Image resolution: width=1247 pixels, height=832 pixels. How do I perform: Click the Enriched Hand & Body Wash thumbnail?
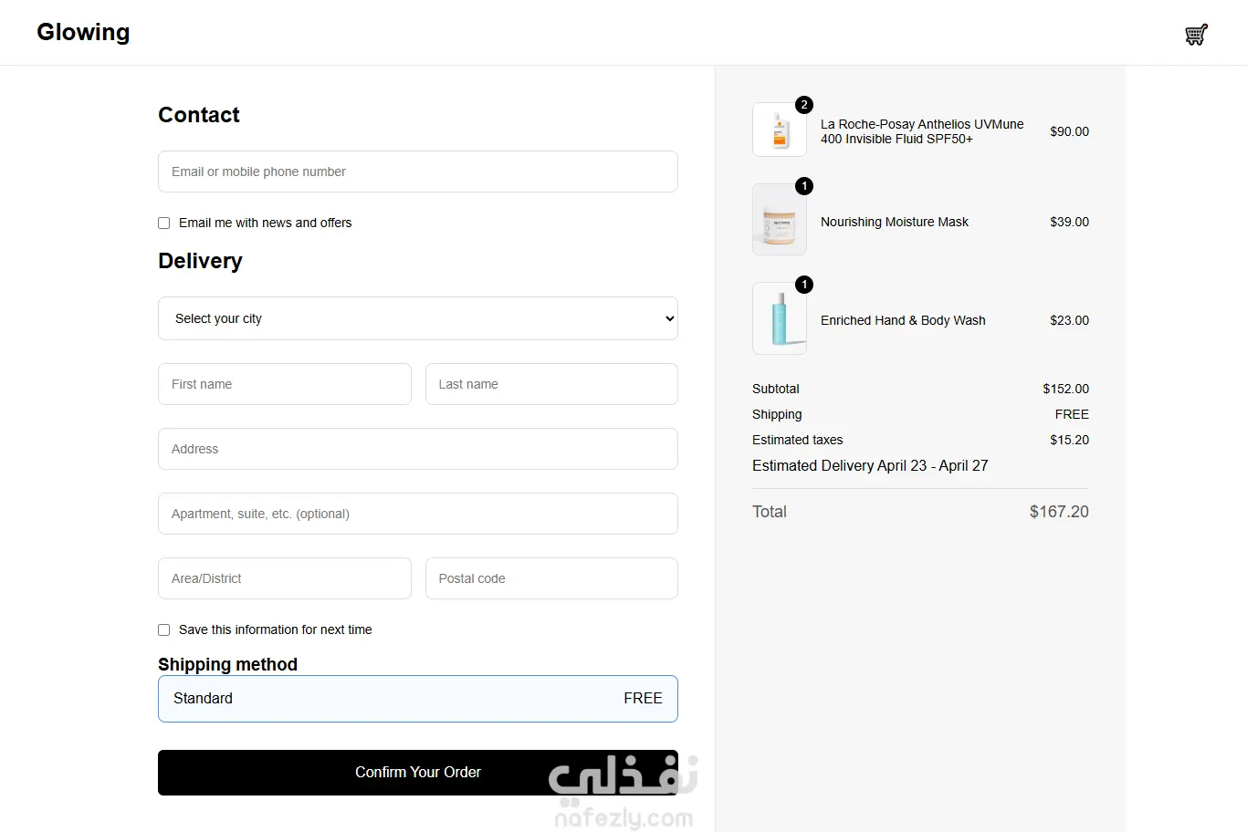click(780, 318)
